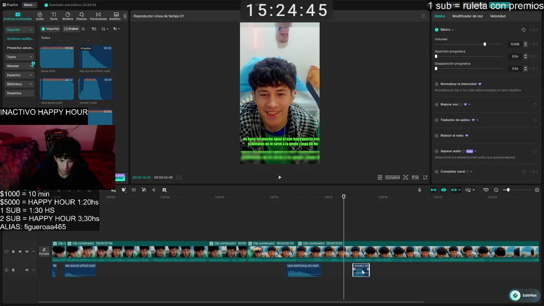Select the boee.mp3 audio thumbnail

coord(57,57)
